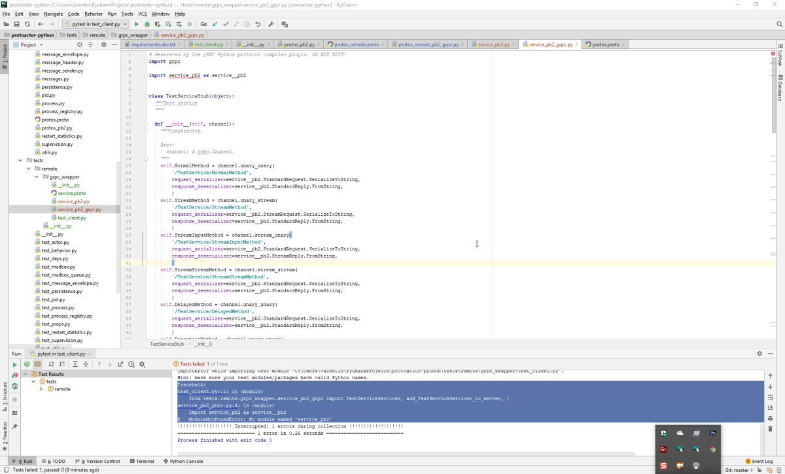Open the VCS menu
Viewport: 785px width, 474px height.
pyautogui.click(x=143, y=14)
